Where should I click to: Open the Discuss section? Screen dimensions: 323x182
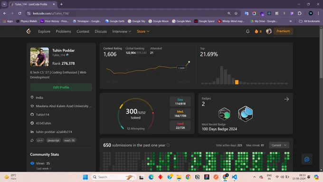[101, 31]
